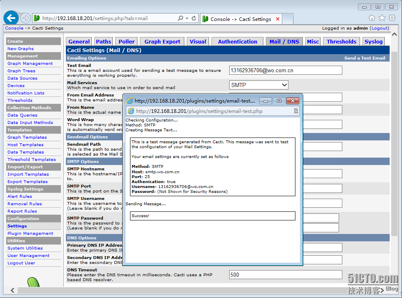
Task: Click Logout User in sidebar
Action: coord(21,263)
